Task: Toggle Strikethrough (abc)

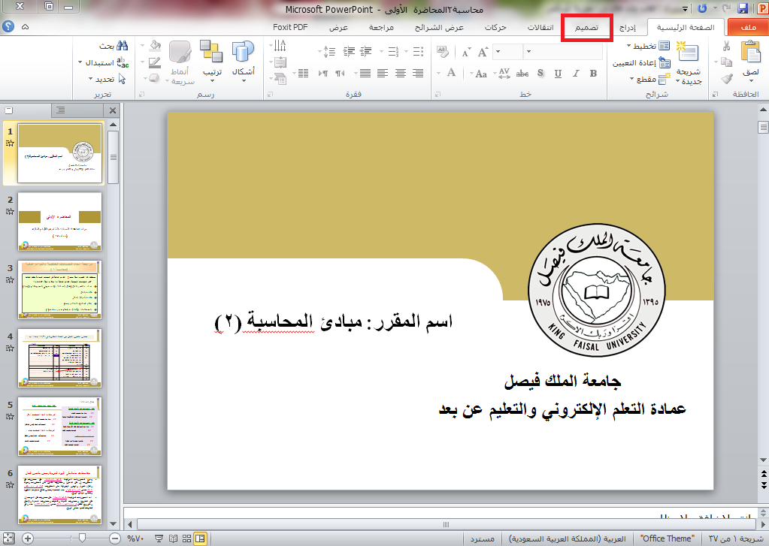Action: point(522,74)
